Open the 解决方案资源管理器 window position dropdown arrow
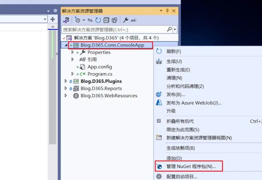Image resolution: width=262 pixels, height=180 pixels. [x=161, y=11]
